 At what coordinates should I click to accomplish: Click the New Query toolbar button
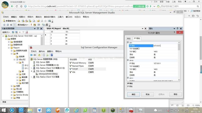point(9,21)
